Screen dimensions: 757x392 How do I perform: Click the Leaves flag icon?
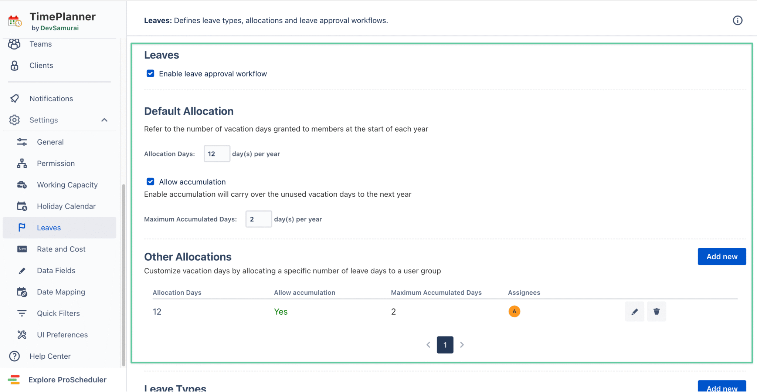coord(22,227)
